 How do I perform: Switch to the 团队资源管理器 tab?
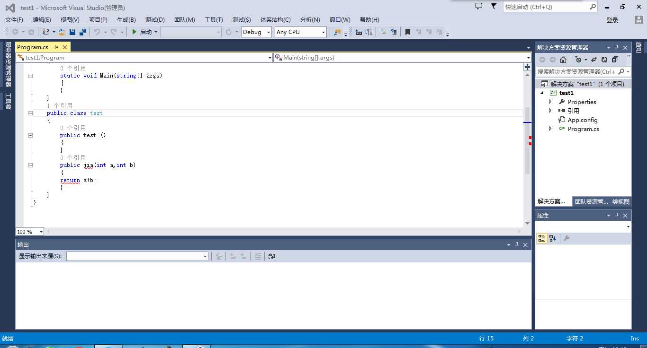[591, 201]
